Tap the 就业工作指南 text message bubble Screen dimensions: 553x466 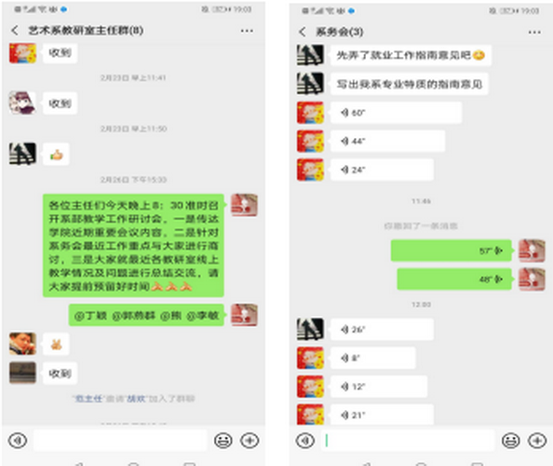coord(411,55)
